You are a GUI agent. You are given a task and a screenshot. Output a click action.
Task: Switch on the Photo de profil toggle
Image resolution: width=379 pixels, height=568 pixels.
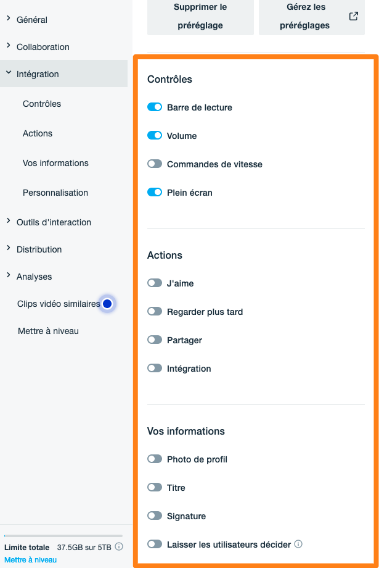(155, 459)
